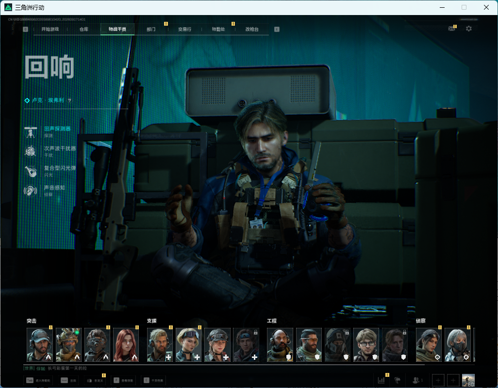Pick the locked support operator portrait
Screen dimensions: 498x388
[x=246, y=345]
